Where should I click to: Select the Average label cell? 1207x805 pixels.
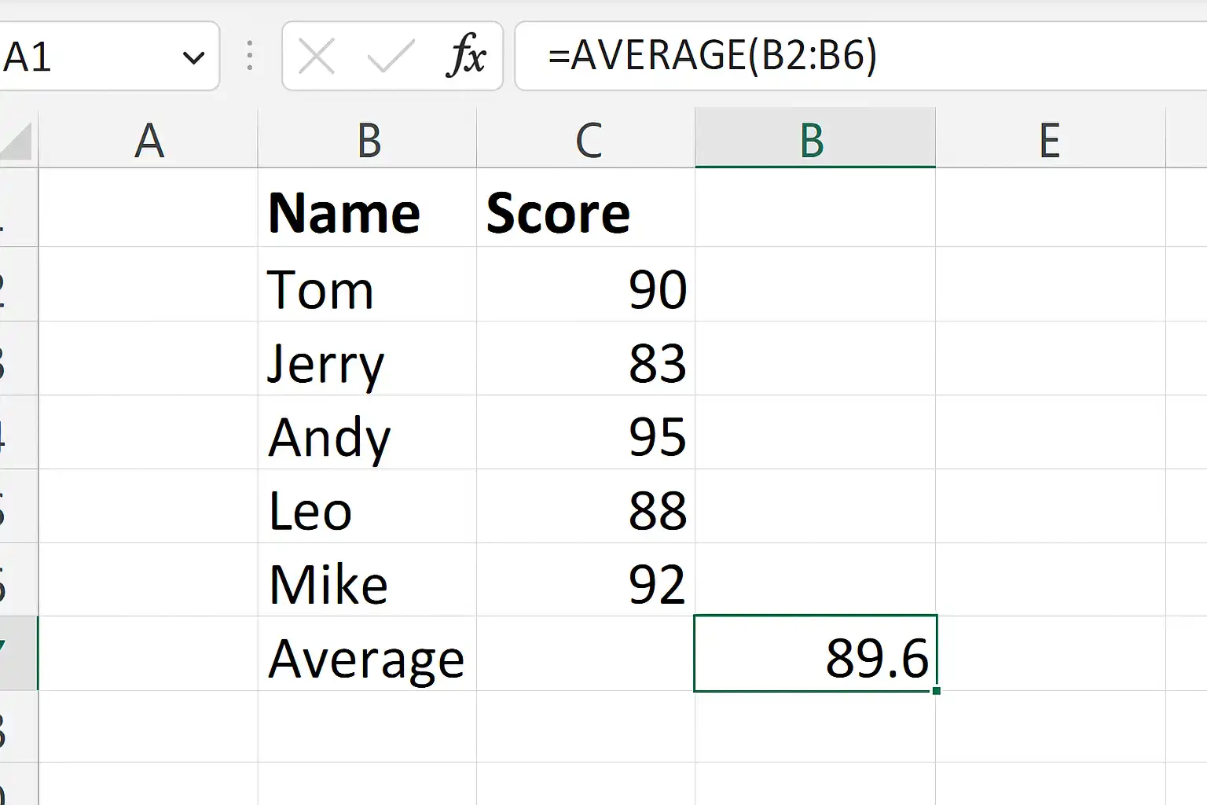pyautogui.click(x=367, y=658)
